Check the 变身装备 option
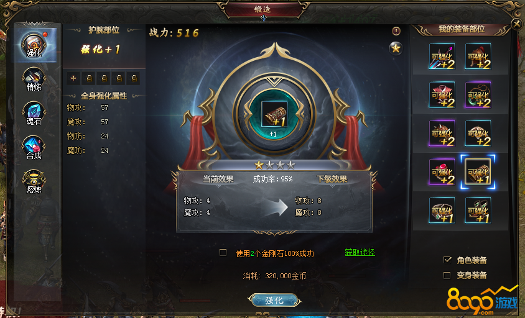 pos(447,275)
